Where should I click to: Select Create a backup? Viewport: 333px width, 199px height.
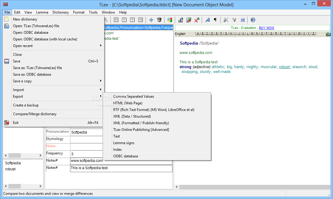coord(53,105)
